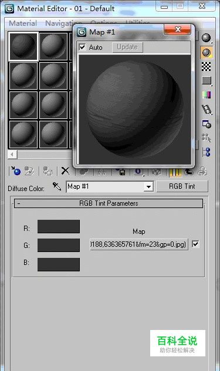
Task: Select the first sample slot in second row
Action: pyautogui.click(x=23, y=76)
